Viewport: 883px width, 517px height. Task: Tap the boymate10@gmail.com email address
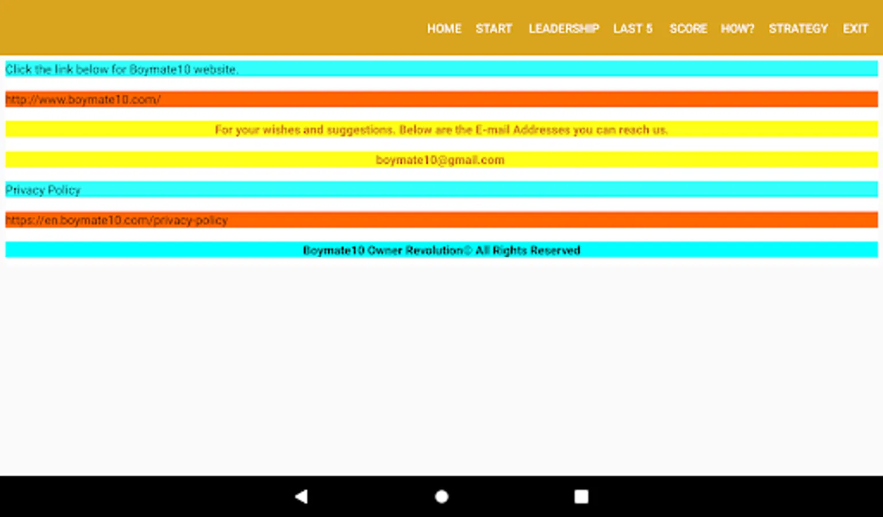tap(440, 160)
